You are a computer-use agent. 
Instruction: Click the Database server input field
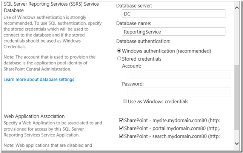(x=173, y=14)
